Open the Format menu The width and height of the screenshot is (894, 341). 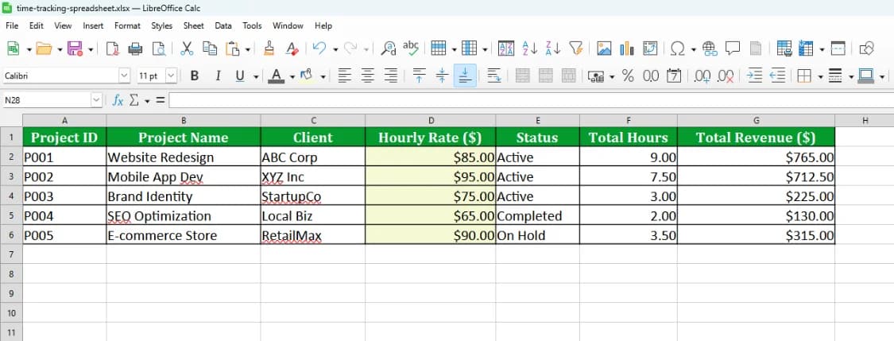coord(127,25)
